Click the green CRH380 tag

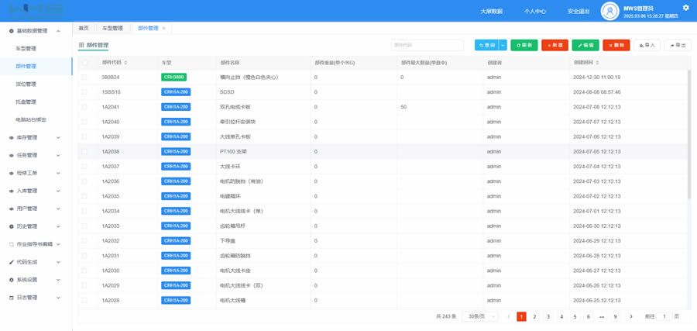click(x=173, y=77)
